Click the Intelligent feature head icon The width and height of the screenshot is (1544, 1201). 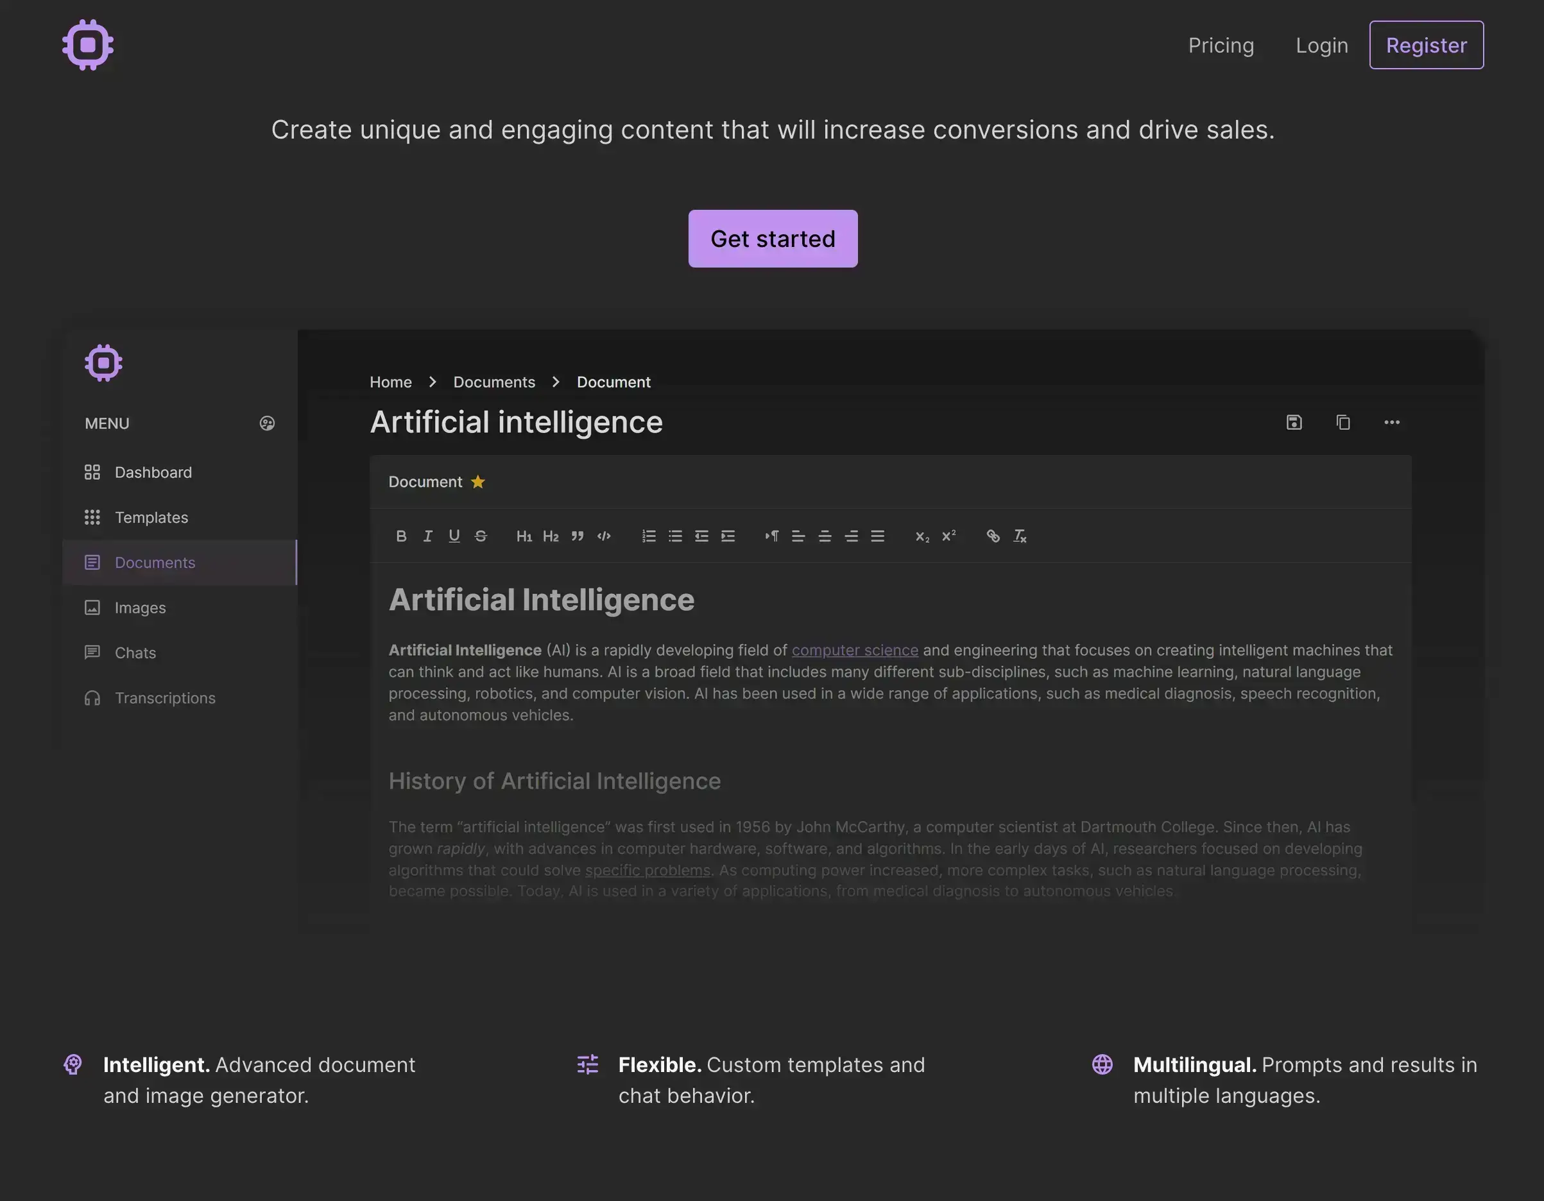click(x=73, y=1064)
